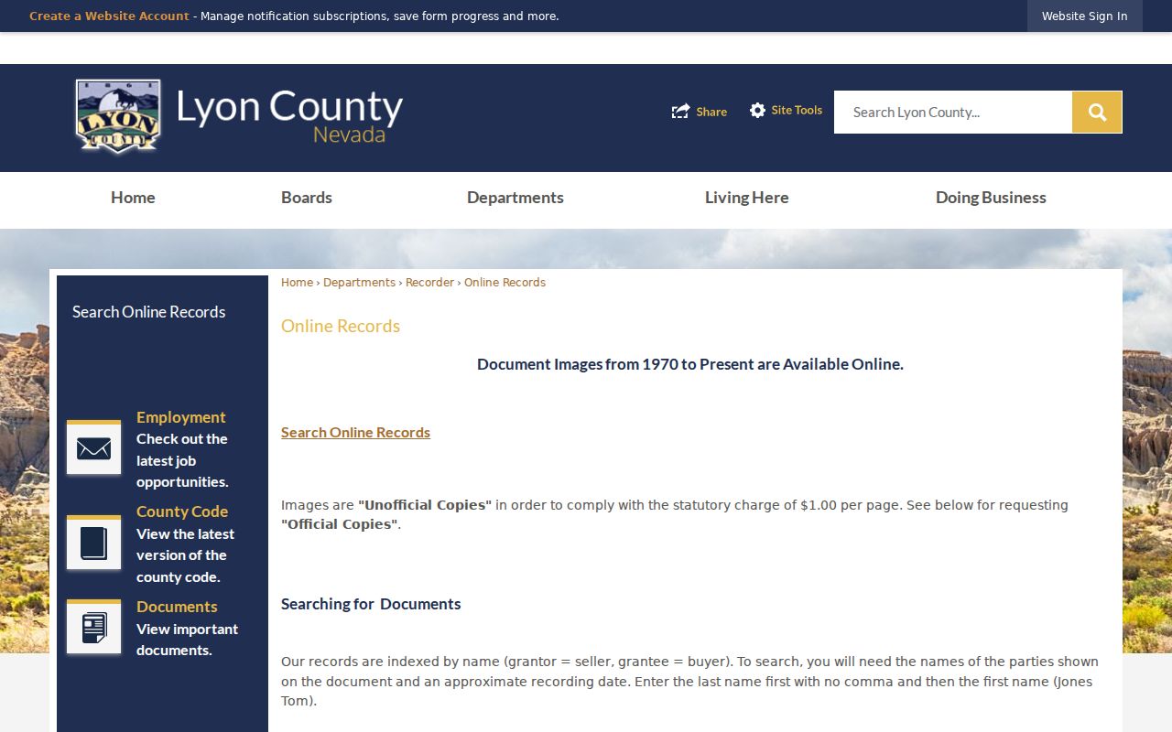This screenshot has height=732, width=1172.
Task: Click the Online Records page heading
Action: tap(341, 326)
